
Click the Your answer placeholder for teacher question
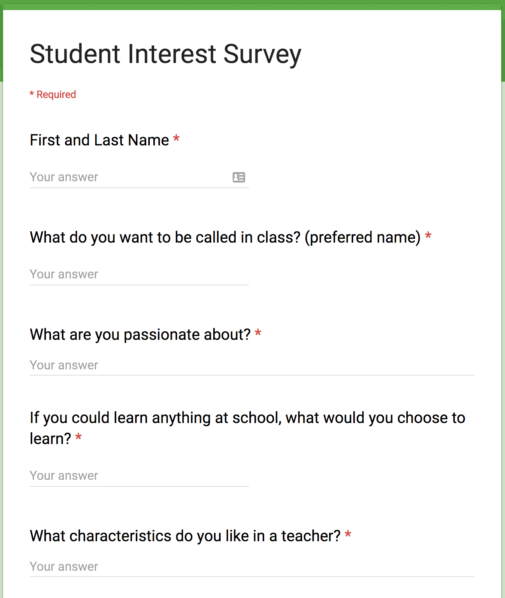click(x=64, y=567)
